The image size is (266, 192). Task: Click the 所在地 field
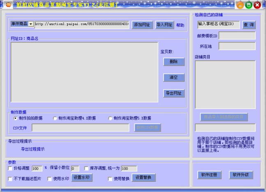[237, 46]
